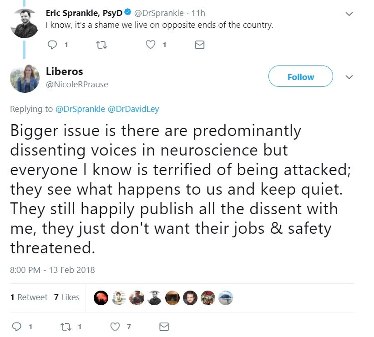
Task: Retweet the Liberos tweet
Action: point(66,327)
